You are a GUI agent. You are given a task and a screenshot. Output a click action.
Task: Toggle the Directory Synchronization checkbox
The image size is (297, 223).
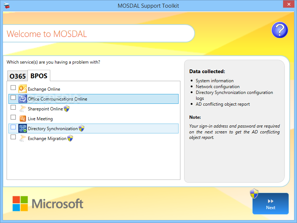click(x=13, y=127)
